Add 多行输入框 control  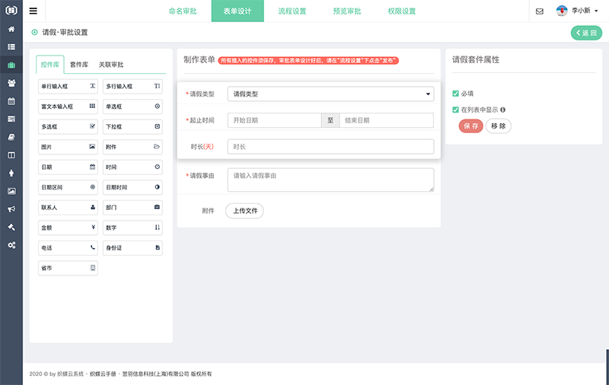[132, 86]
